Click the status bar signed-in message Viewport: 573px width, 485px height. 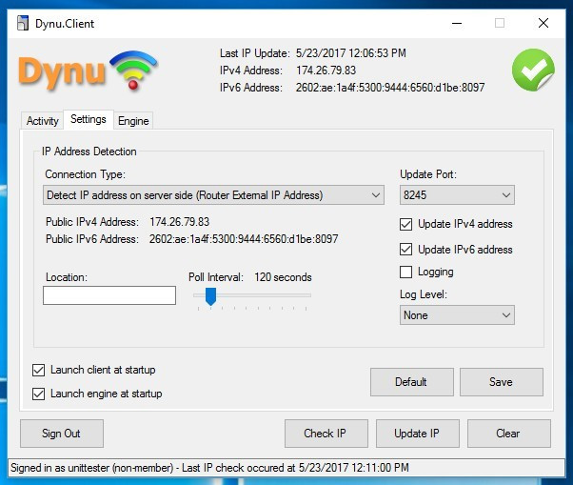tap(209, 468)
